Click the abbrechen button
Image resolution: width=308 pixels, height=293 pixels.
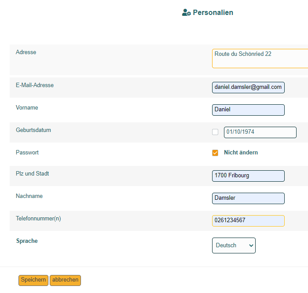tap(65, 280)
